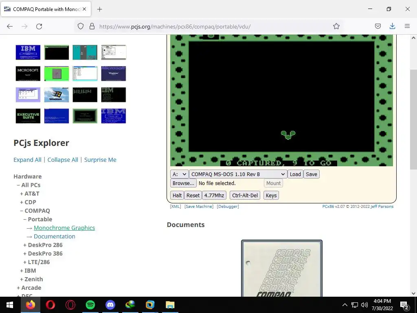Screen dimensions: 417x313
Task: Visit Jeff Parsons link
Action: pyautogui.click(x=382, y=206)
